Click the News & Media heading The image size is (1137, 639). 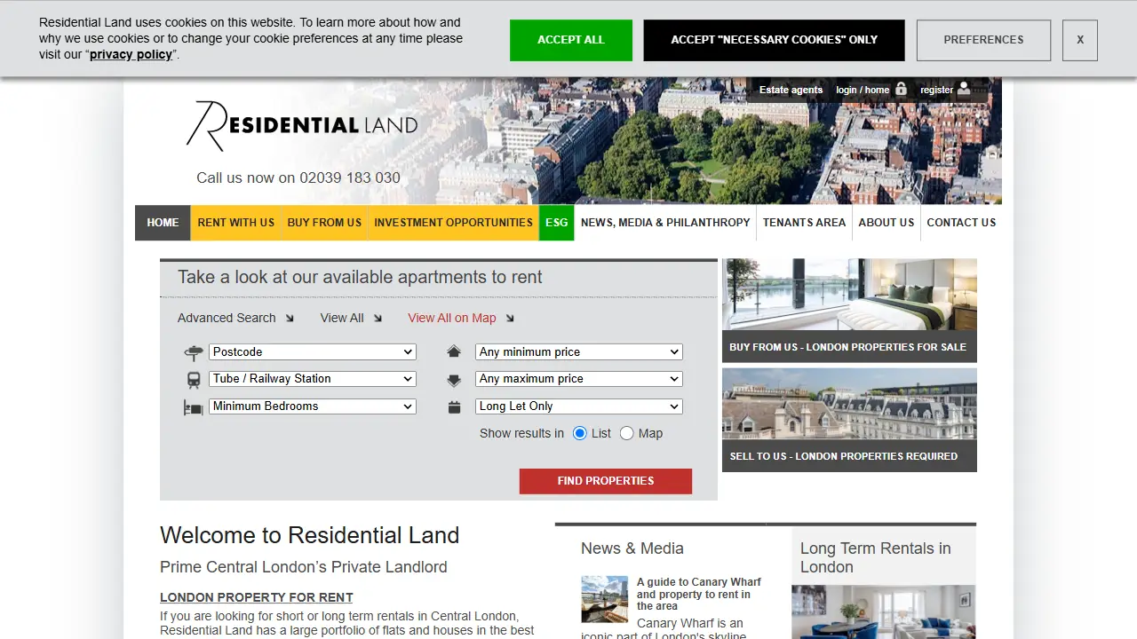click(x=632, y=548)
